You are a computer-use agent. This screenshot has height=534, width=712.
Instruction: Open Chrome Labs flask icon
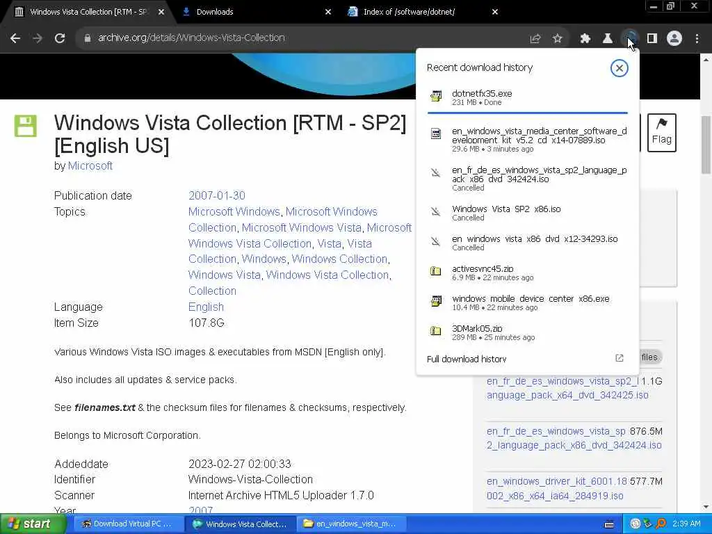(x=607, y=39)
